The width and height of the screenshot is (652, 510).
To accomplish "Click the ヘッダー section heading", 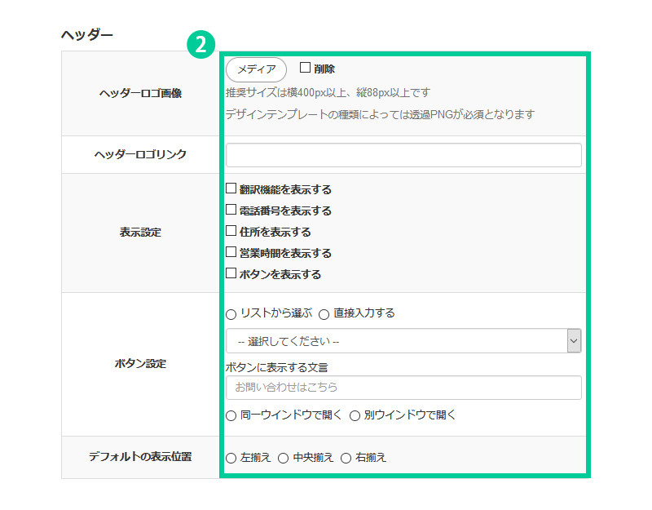I will pyautogui.click(x=86, y=35).
